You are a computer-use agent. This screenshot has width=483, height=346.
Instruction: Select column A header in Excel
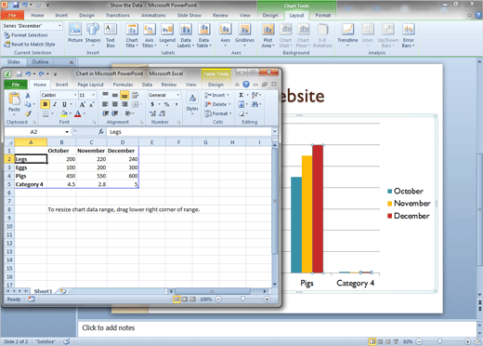click(x=31, y=142)
